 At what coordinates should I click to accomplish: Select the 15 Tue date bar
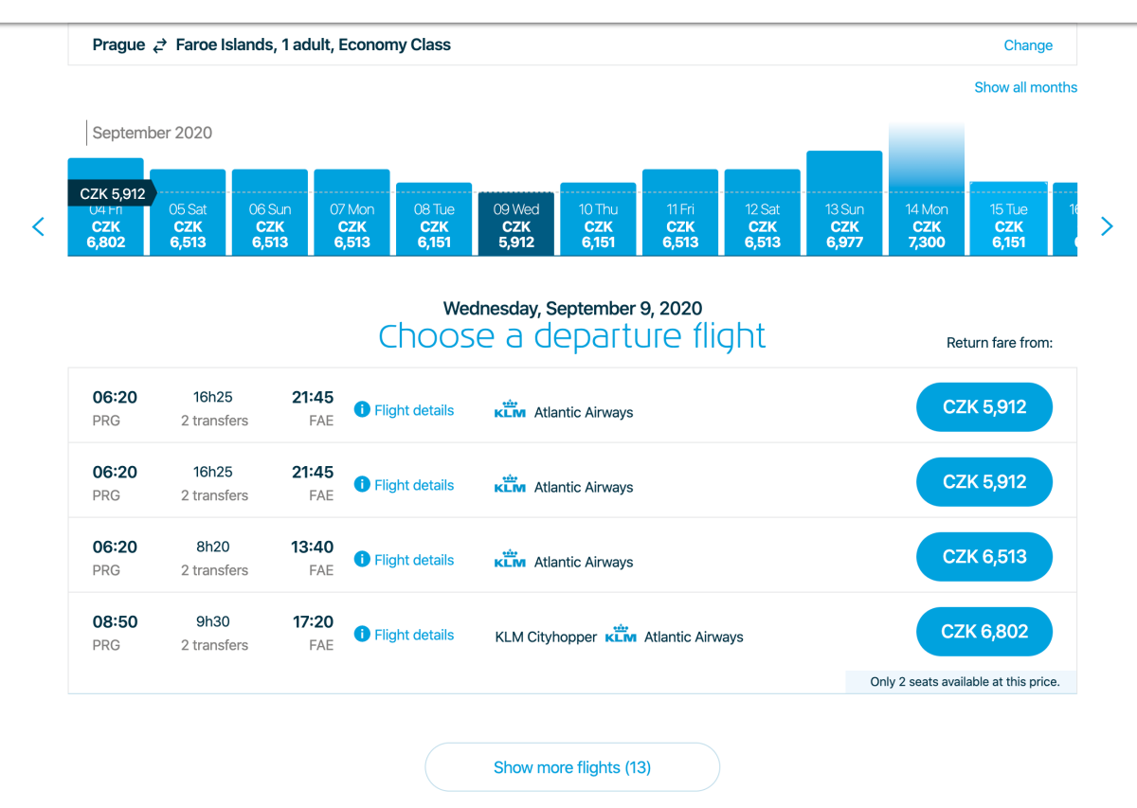(x=1009, y=224)
